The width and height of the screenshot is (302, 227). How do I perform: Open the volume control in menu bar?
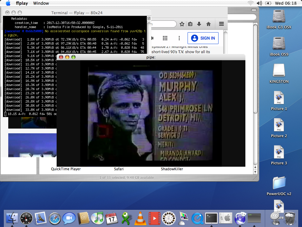tap(260, 3)
